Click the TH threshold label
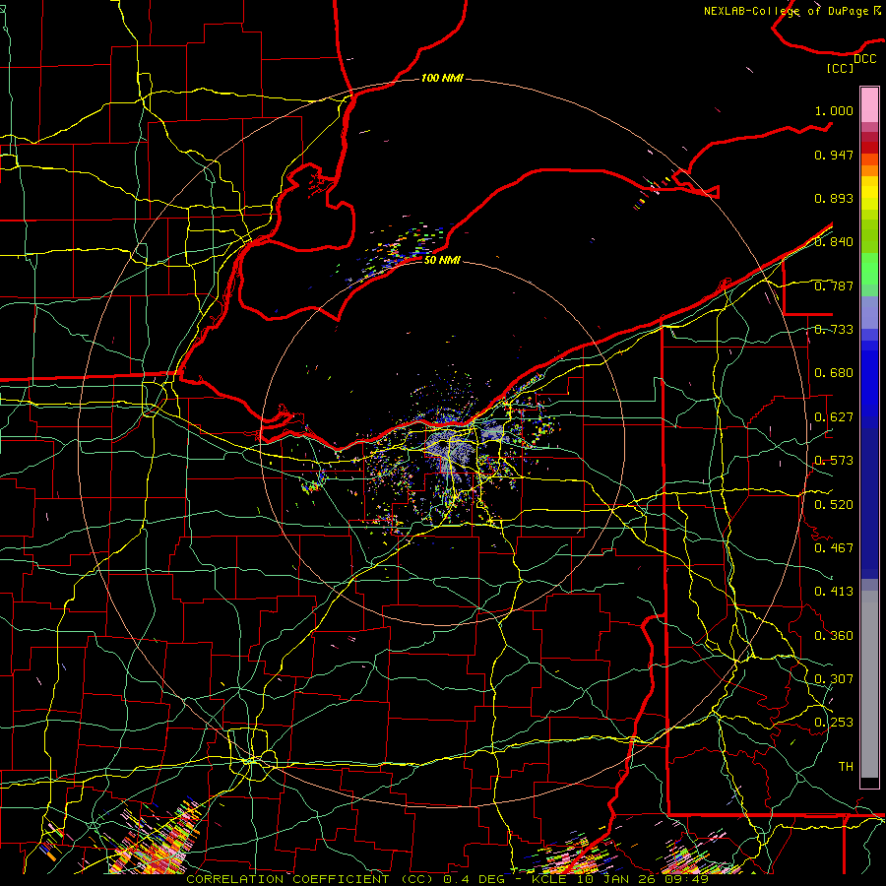Screen dimensions: 886x886 click(846, 766)
